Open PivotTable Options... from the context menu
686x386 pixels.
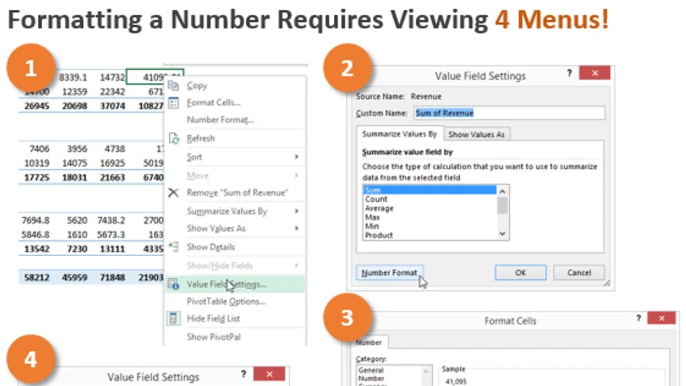(226, 301)
